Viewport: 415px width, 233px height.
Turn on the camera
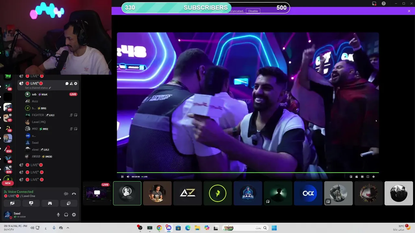click(x=12, y=203)
